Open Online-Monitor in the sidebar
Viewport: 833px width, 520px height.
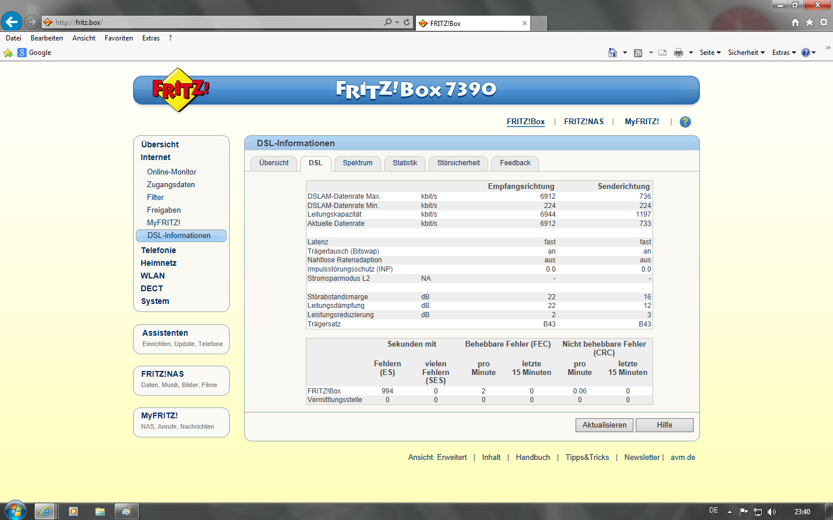(x=171, y=172)
